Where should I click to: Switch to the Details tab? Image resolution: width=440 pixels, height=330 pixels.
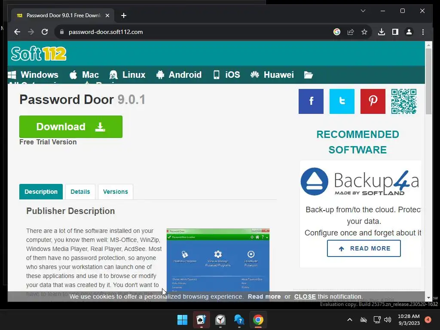(80, 192)
